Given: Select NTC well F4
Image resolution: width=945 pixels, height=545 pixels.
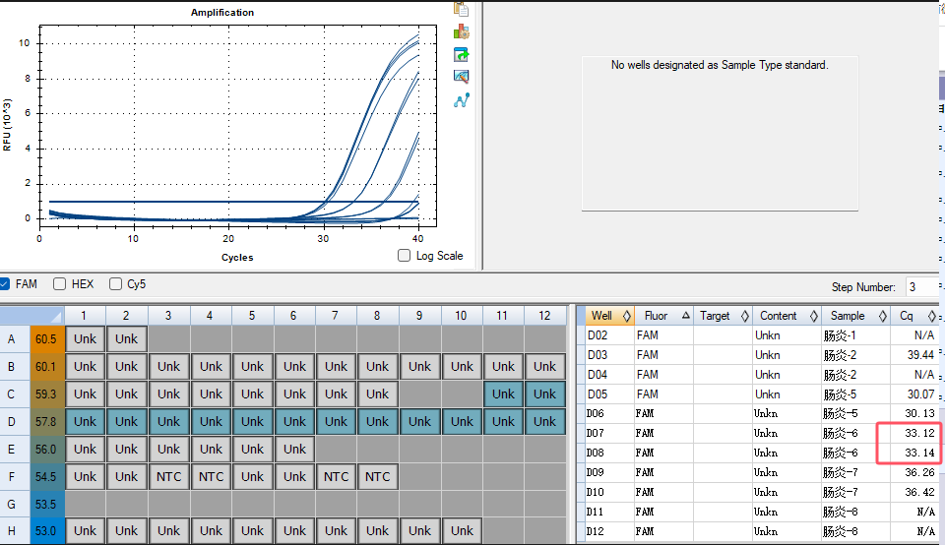Looking at the screenshot, I should pos(211,476).
